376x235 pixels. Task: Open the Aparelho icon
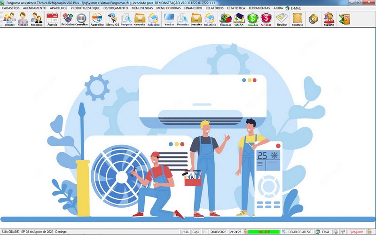pos(97,19)
